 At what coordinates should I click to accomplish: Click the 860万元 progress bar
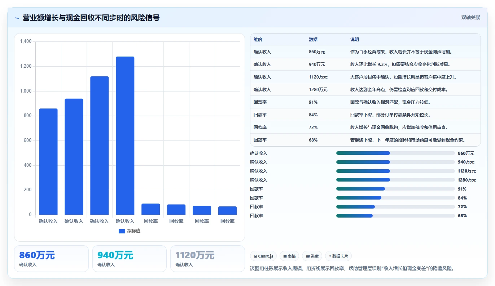395,153
